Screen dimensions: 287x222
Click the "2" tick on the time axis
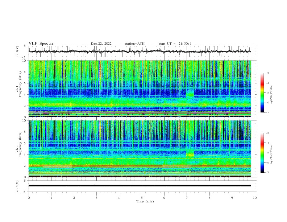pyautogui.click(x=74, y=198)
